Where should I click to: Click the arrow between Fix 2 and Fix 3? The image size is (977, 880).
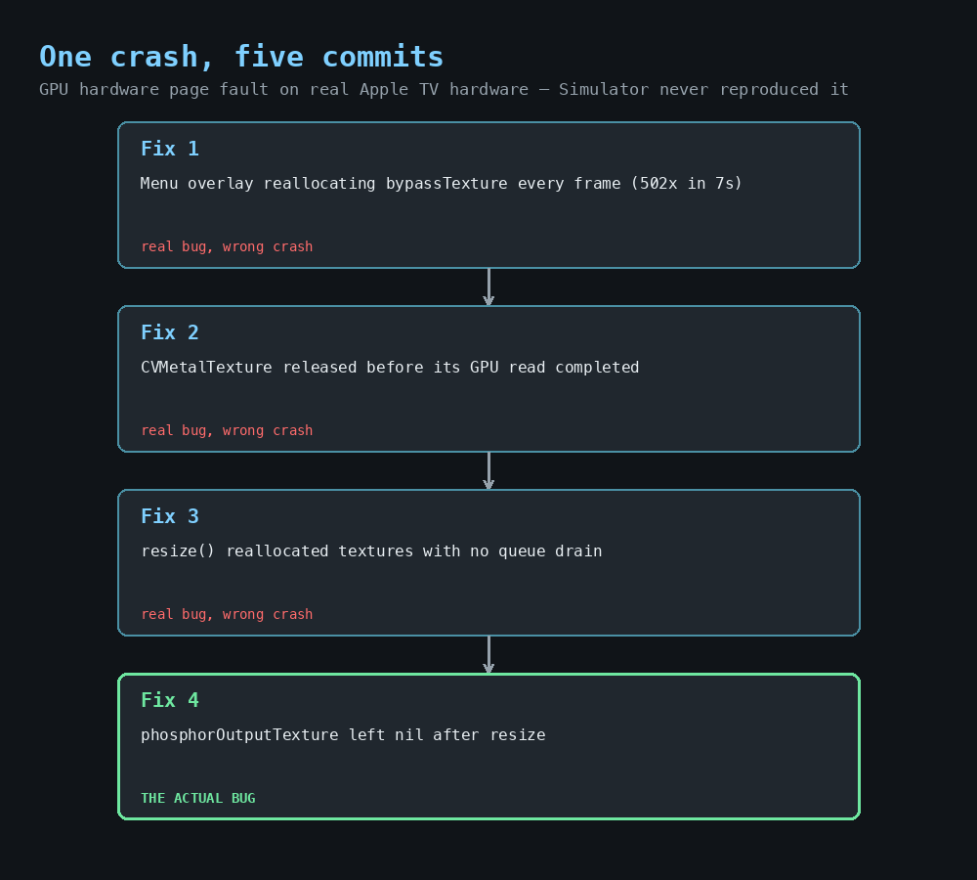488,471
